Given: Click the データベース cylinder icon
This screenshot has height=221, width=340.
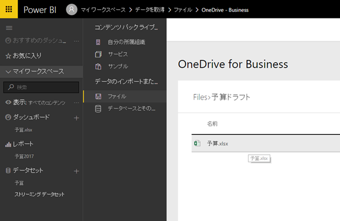Looking at the screenshot, I should point(98,108).
